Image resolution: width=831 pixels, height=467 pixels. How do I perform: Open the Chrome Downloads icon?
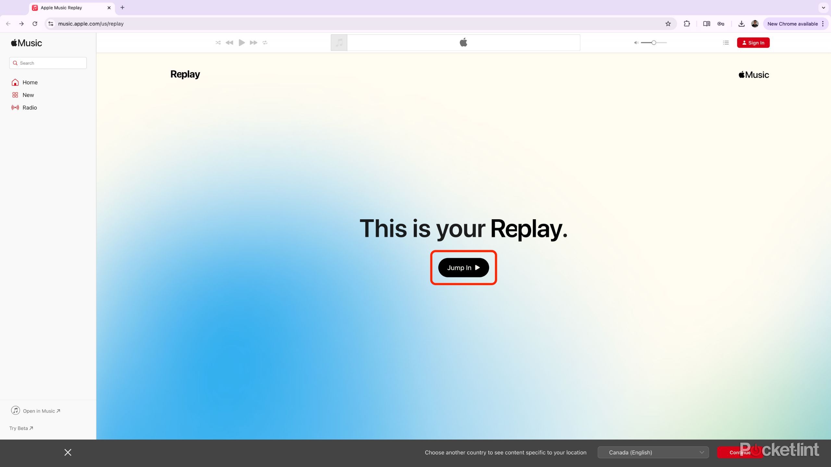tap(742, 23)
